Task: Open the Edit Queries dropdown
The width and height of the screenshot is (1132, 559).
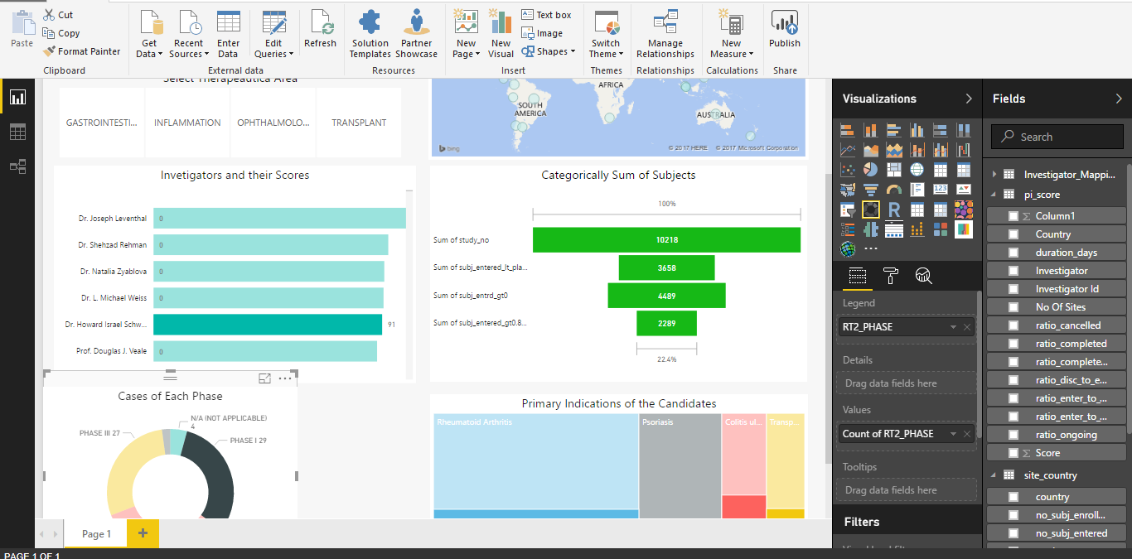Action: [273, 35]
